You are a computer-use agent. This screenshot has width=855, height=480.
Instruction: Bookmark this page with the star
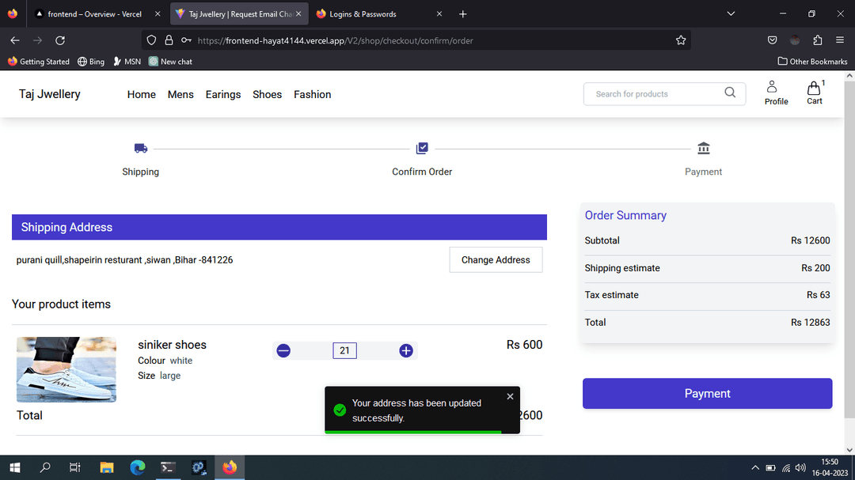click(x=681, y=40)
